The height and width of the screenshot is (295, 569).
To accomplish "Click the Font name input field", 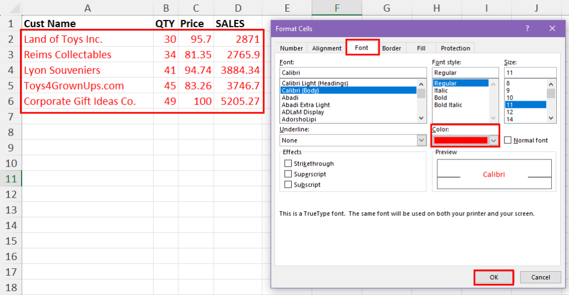I will (353, 73).
